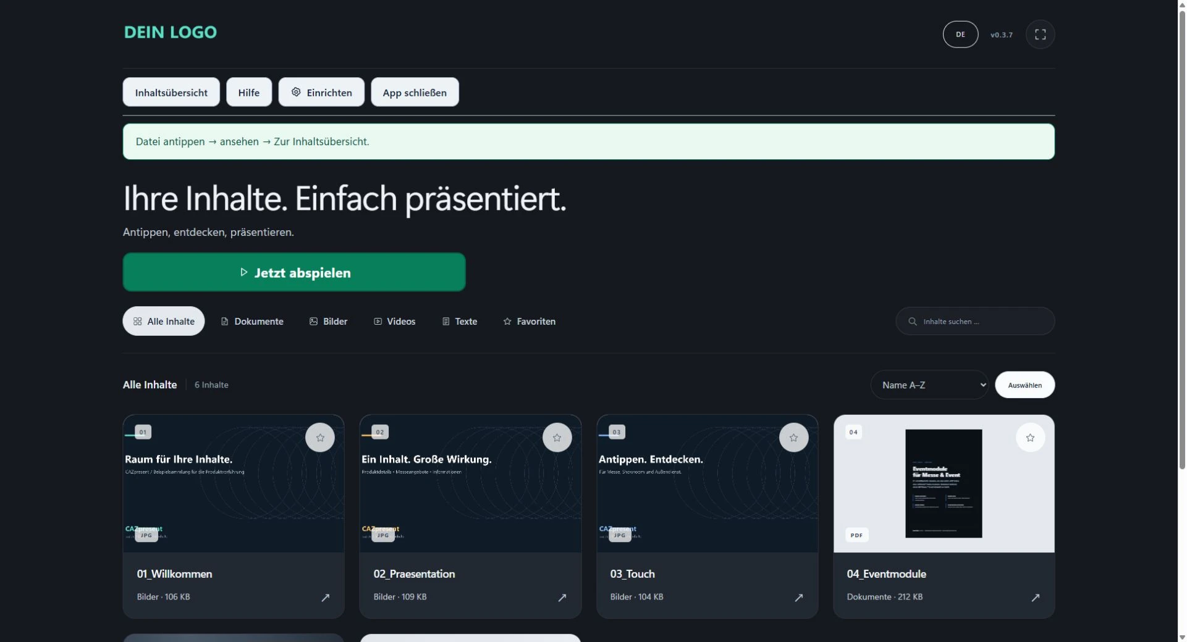Open 03_Touch via arrow icon

click(x=799, y=598)
